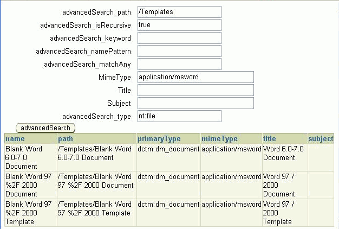Click the advancedSearch_keyword input box
This screenshot has width=339, height=229.
[x=179, y=38]
